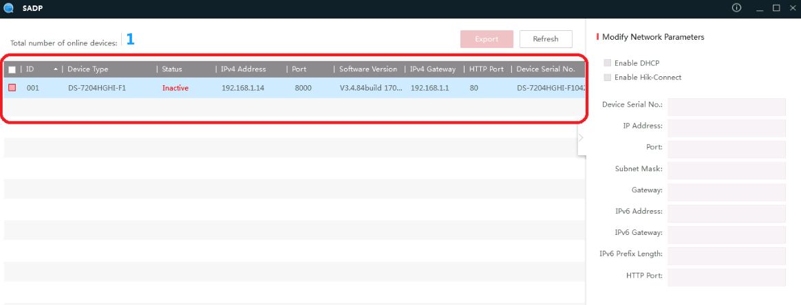
Task: Close the SADP window
Action: [793, 8]
